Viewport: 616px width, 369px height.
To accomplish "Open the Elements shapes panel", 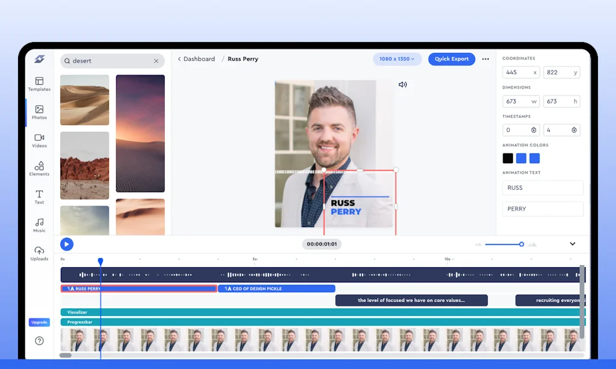I will pyautogui.click(x=39, y=169).
